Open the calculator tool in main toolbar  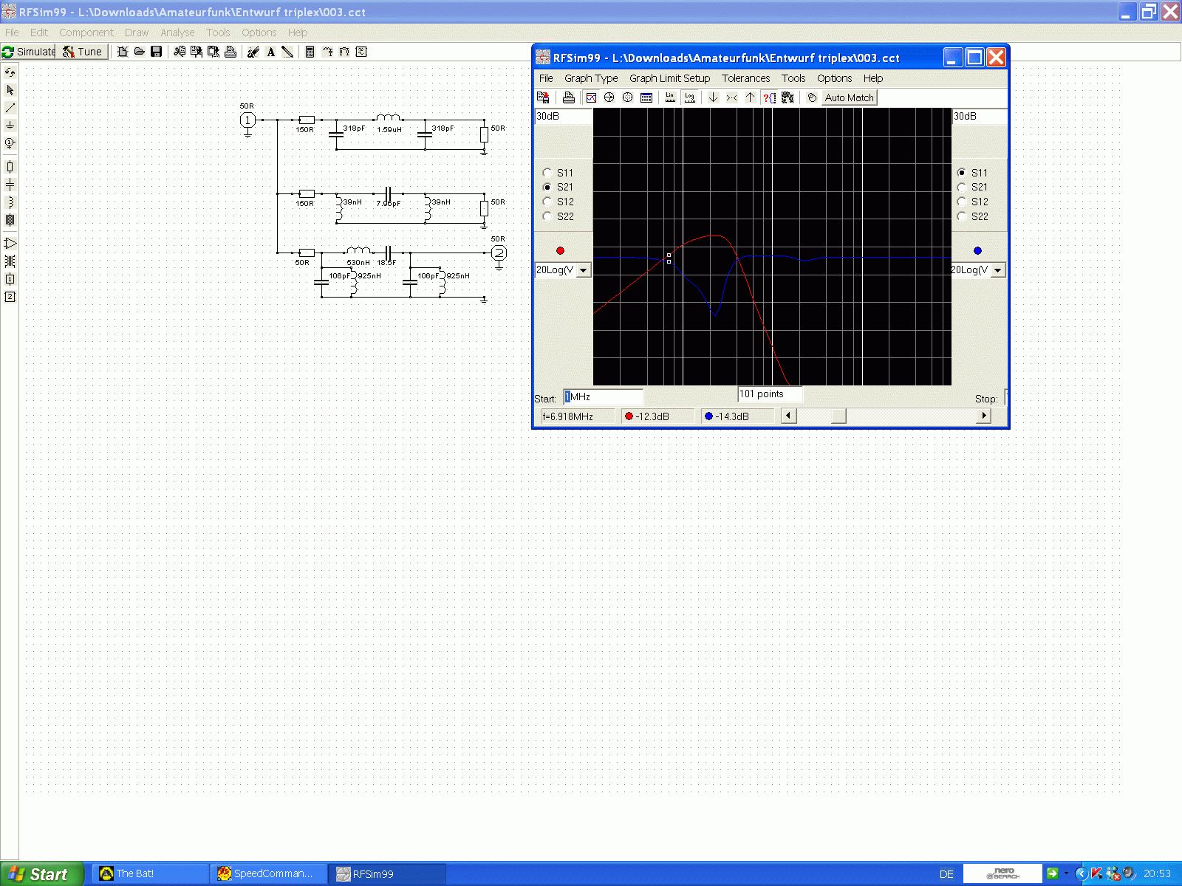point(310,52)
